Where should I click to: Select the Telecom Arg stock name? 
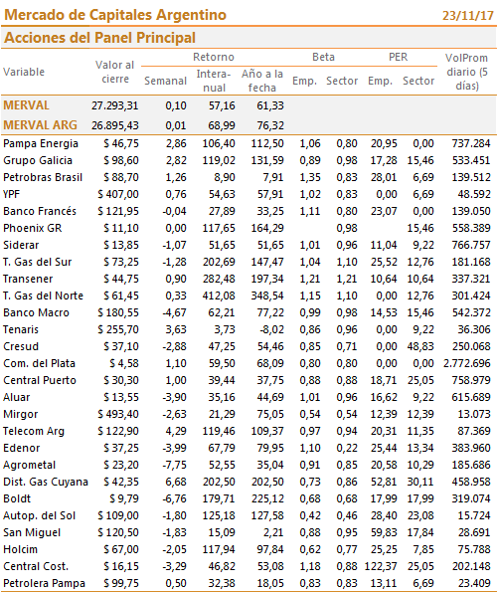point(34,431)
